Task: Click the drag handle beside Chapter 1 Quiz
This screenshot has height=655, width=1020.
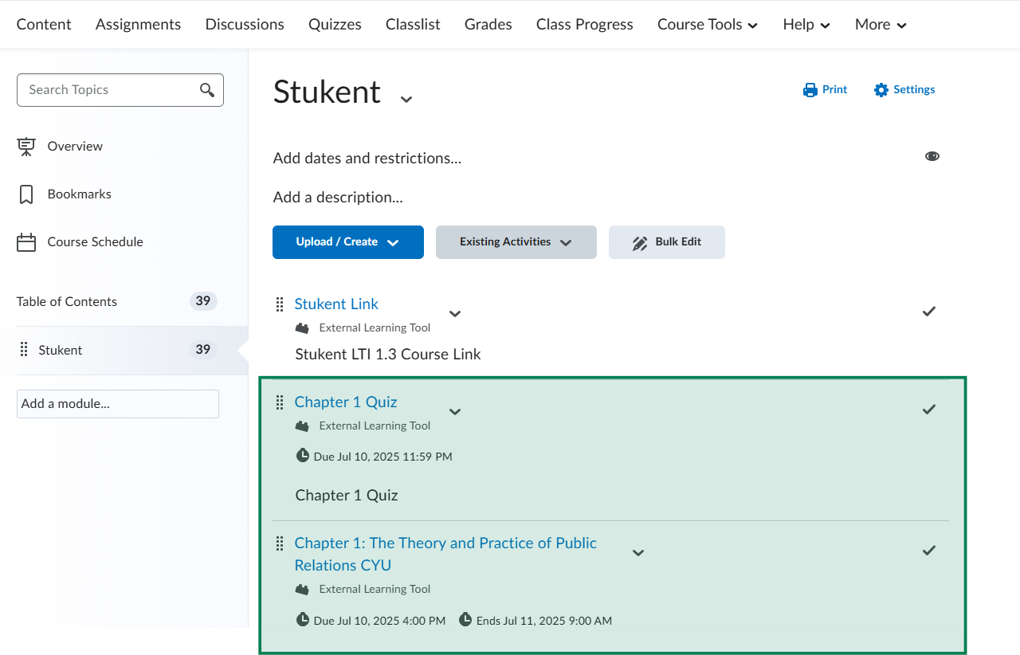Action: 280,402
